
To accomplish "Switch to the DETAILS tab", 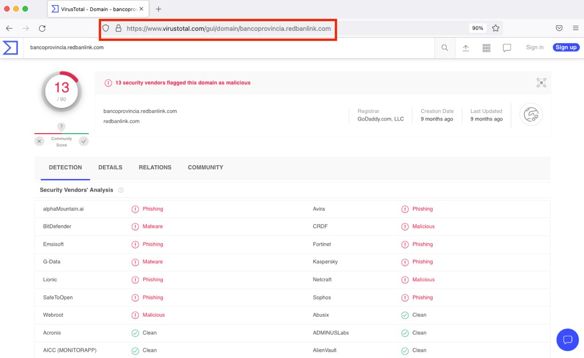I will coord(110,168).
